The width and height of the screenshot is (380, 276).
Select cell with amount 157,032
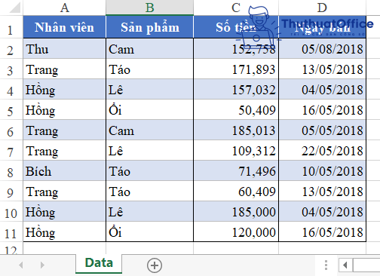point(236,90)
